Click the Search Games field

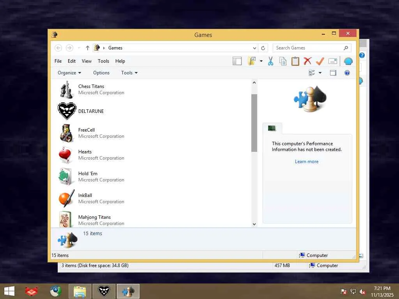[x=312, y=48]
